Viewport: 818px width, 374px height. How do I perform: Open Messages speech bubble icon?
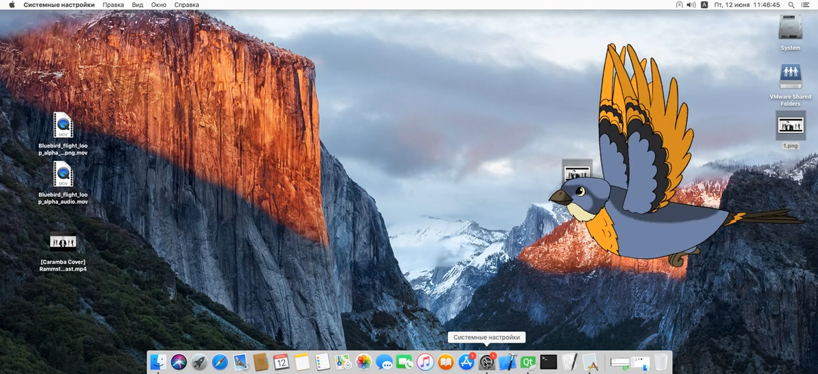(x=384, y=362)
